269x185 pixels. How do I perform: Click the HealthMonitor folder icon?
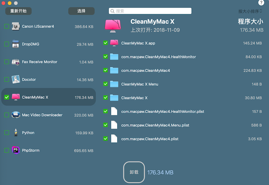114,57
